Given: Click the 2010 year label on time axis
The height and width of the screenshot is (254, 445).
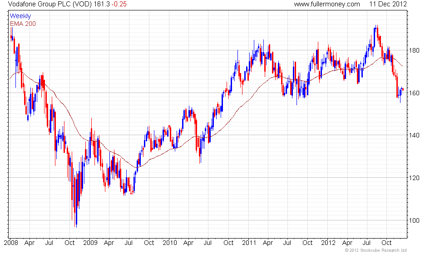Looking at the screenshot, I should [x=170, y=243].
